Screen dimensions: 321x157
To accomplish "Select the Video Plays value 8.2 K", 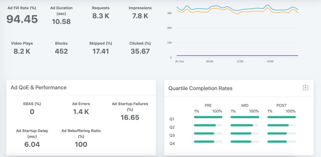I will tap(22, 51).
